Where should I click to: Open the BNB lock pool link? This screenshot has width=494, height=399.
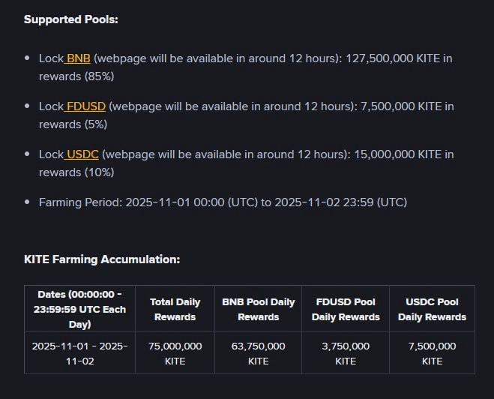[x=78, y=58]
